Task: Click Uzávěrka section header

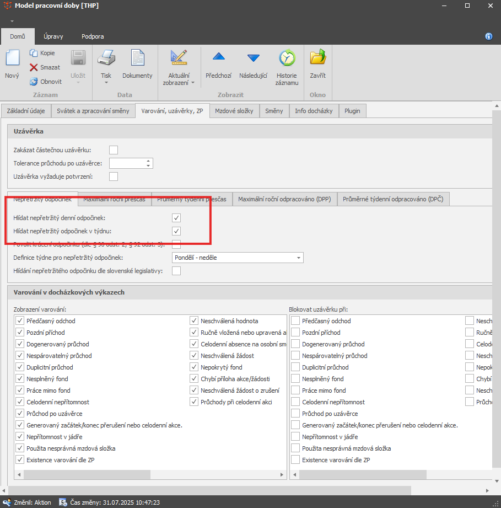Action: pyautogui.click(x=250, y=131)
